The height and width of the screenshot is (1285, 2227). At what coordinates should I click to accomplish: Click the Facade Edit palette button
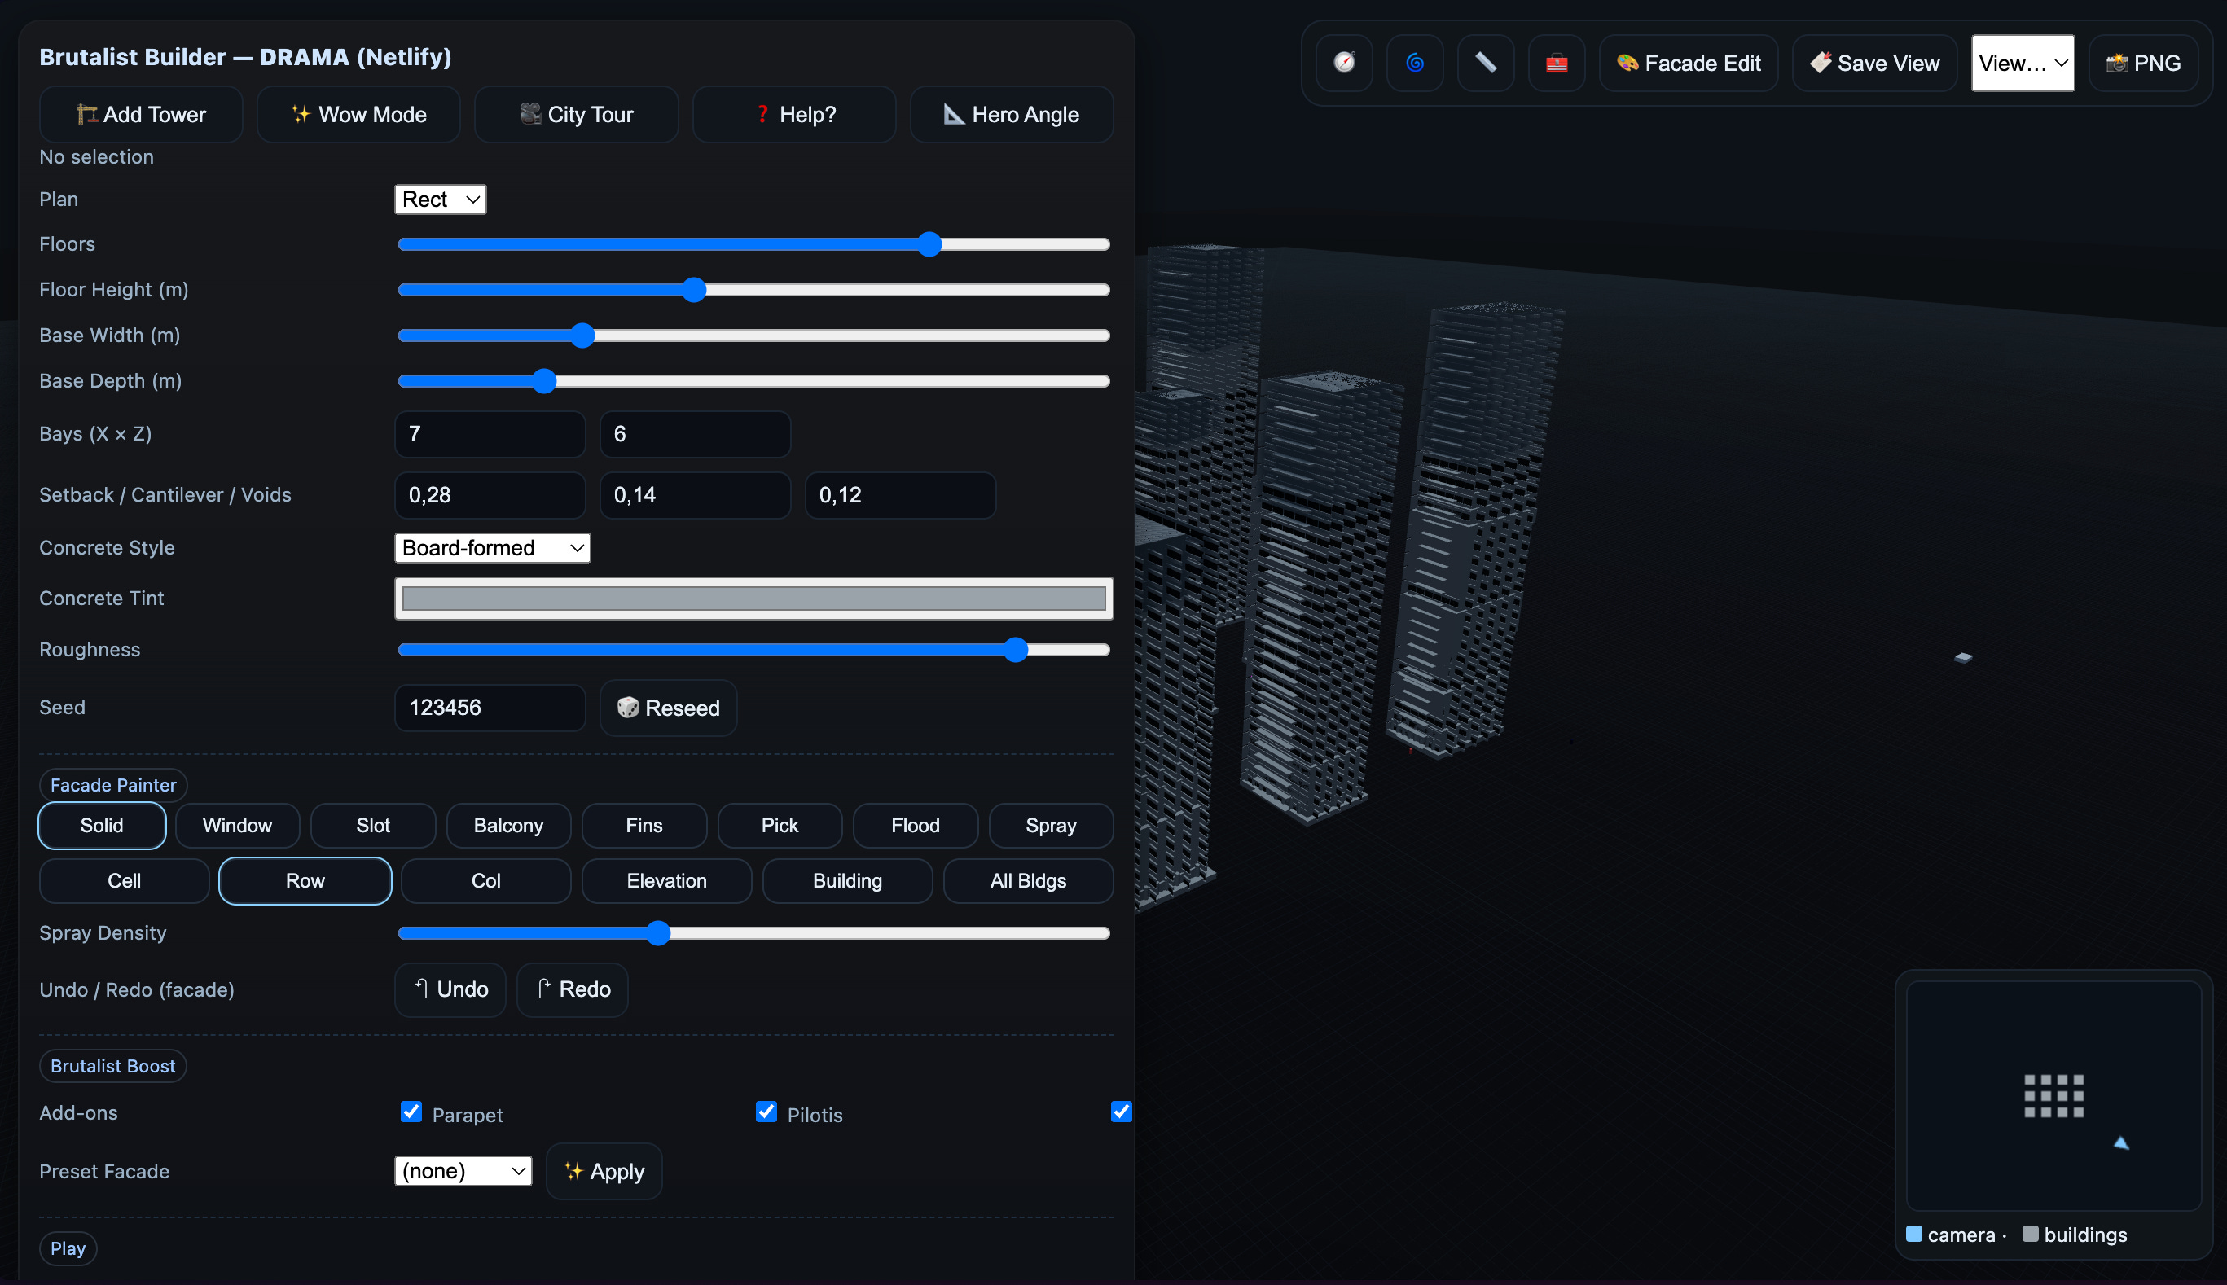pos(1688,63)
